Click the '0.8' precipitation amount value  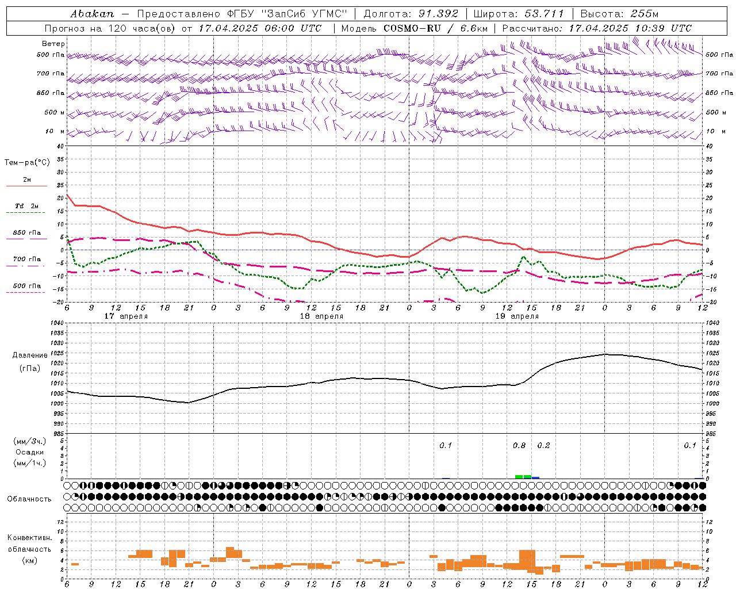519,446
